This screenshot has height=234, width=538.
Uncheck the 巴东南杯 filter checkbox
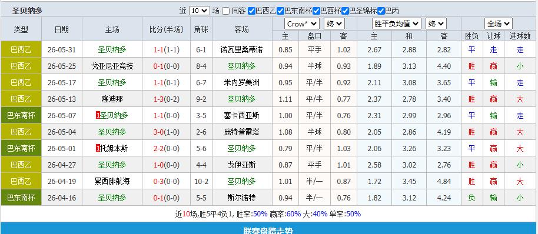(x=280, y=11)
